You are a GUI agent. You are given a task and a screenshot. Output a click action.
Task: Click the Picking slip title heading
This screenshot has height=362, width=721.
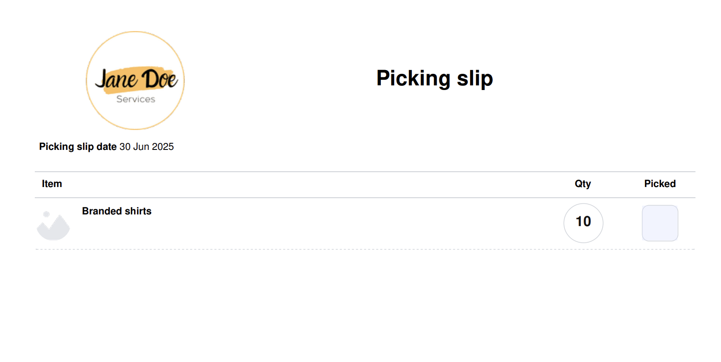point(434,78)
